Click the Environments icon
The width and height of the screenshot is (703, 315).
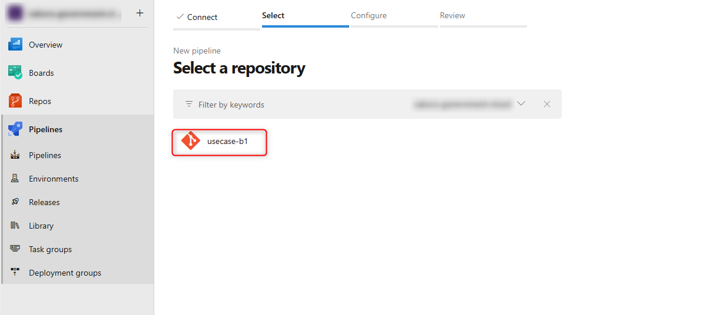tap(15, 179)
